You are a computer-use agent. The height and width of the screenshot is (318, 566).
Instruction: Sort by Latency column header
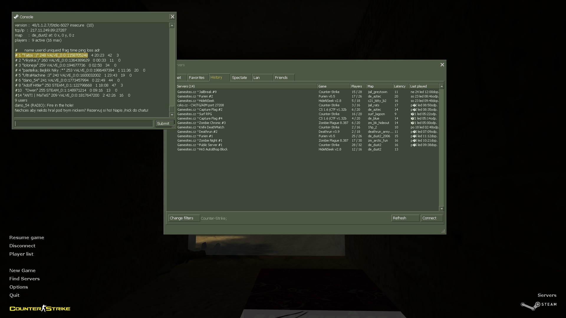(x=401, y=86)
